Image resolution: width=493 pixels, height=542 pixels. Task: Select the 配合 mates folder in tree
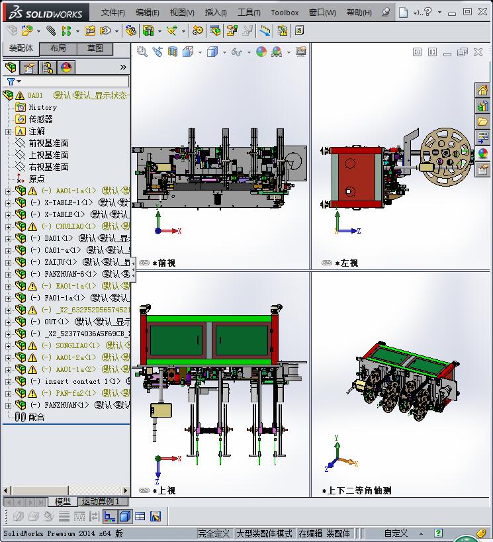36,417
